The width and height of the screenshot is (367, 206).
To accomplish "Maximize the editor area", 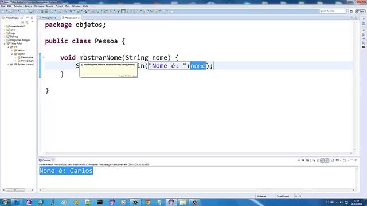I will pyautogui.click(x=356, y=18).
